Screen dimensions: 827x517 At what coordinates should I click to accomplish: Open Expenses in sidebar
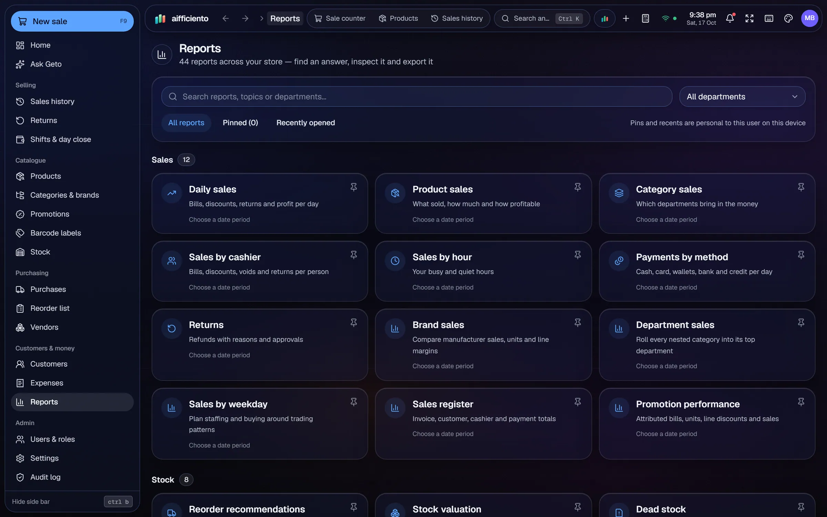coord(72,383)
